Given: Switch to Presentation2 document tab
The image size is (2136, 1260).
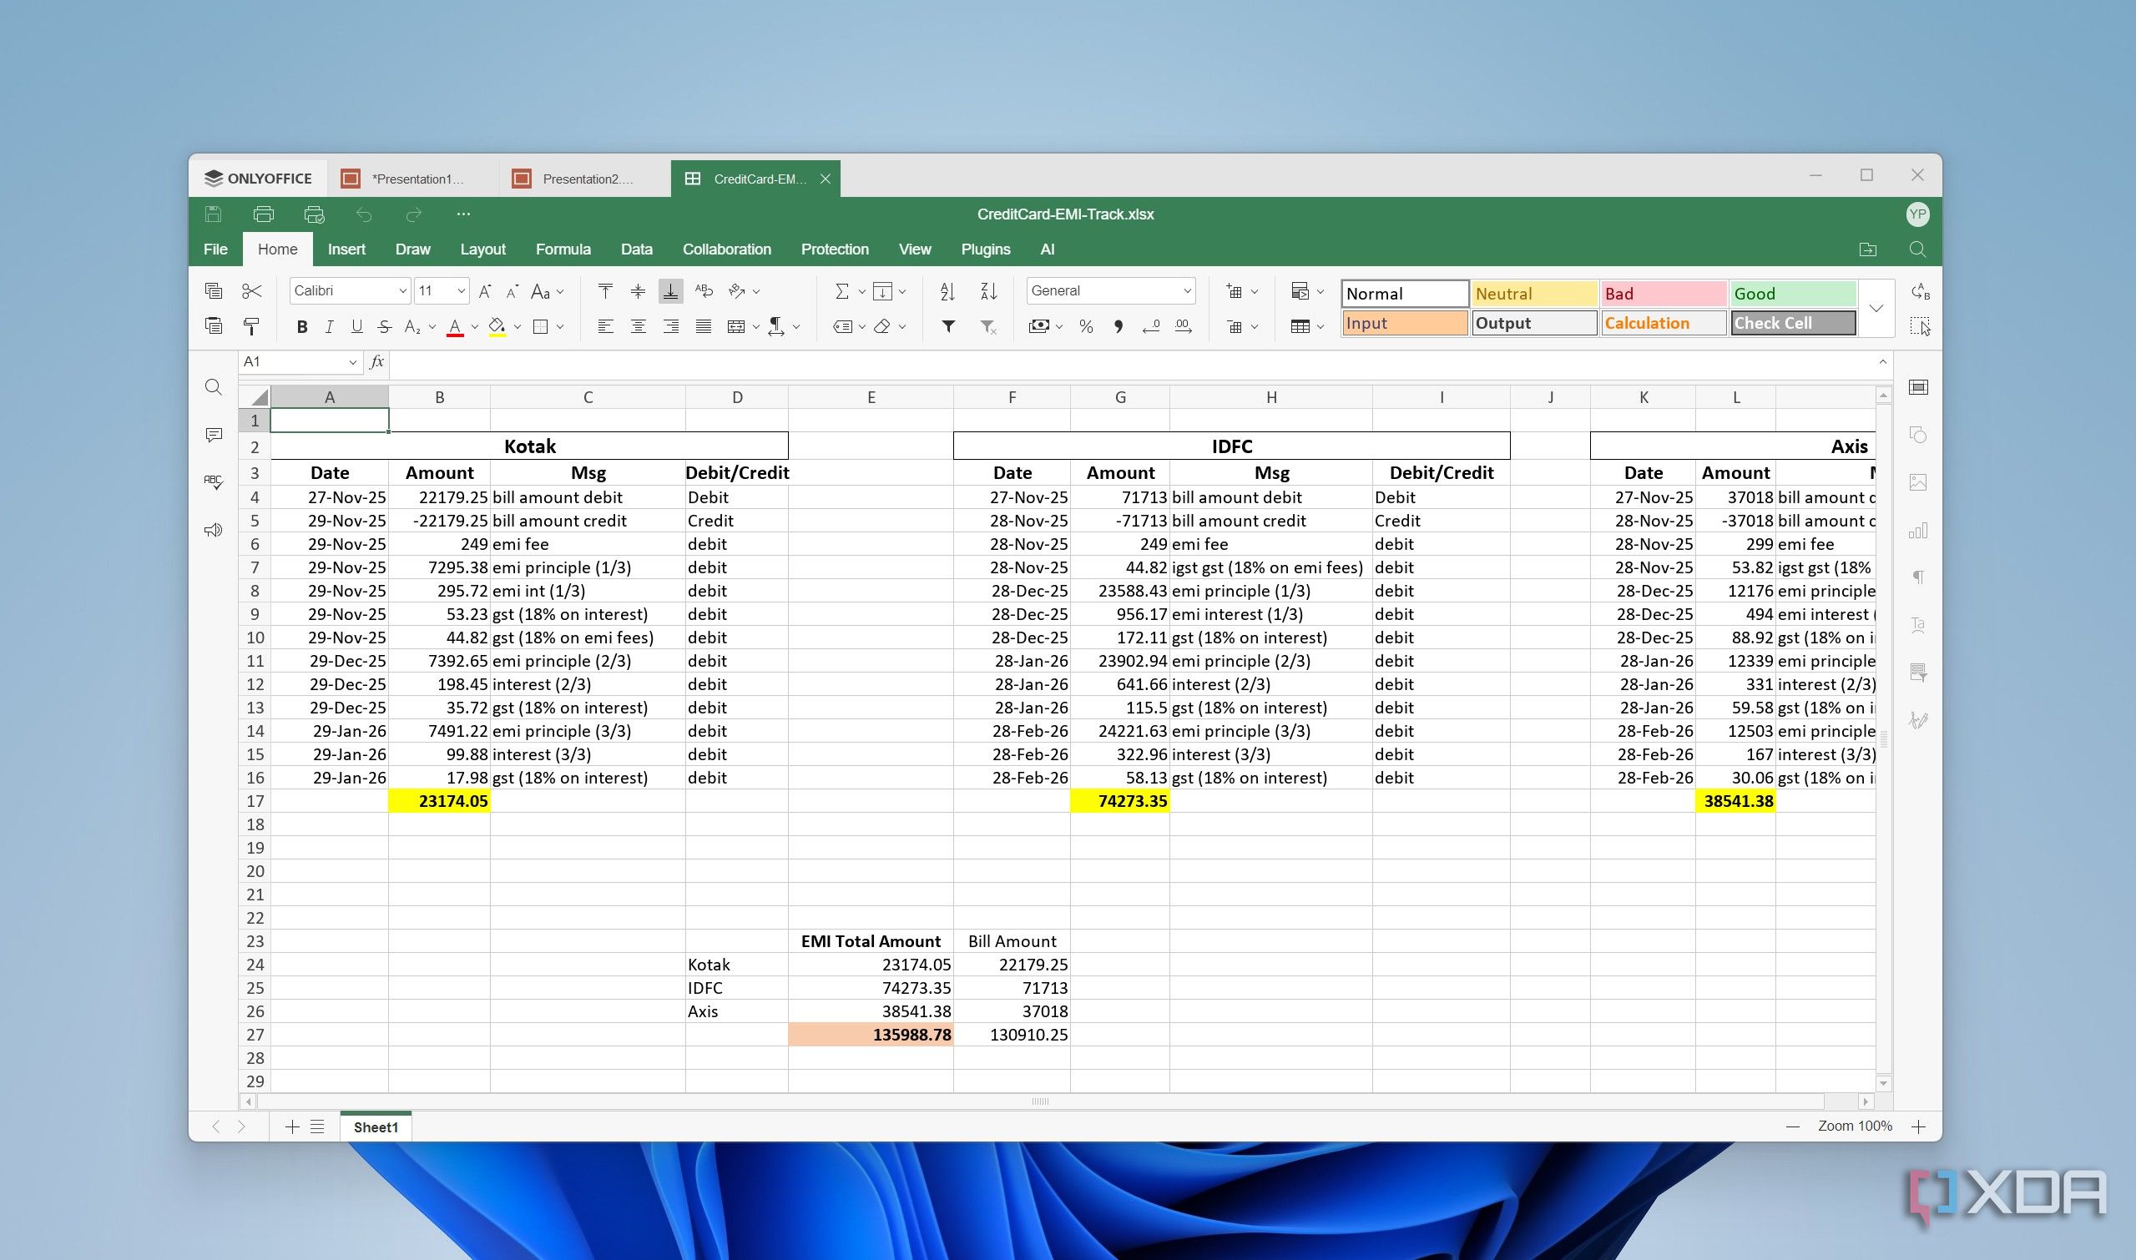Looking at the screenshot, I should coord(585,179).
